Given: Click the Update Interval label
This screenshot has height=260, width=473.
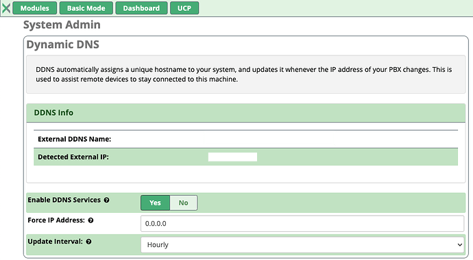Looking at the screenshot, I should coord(56,242).
